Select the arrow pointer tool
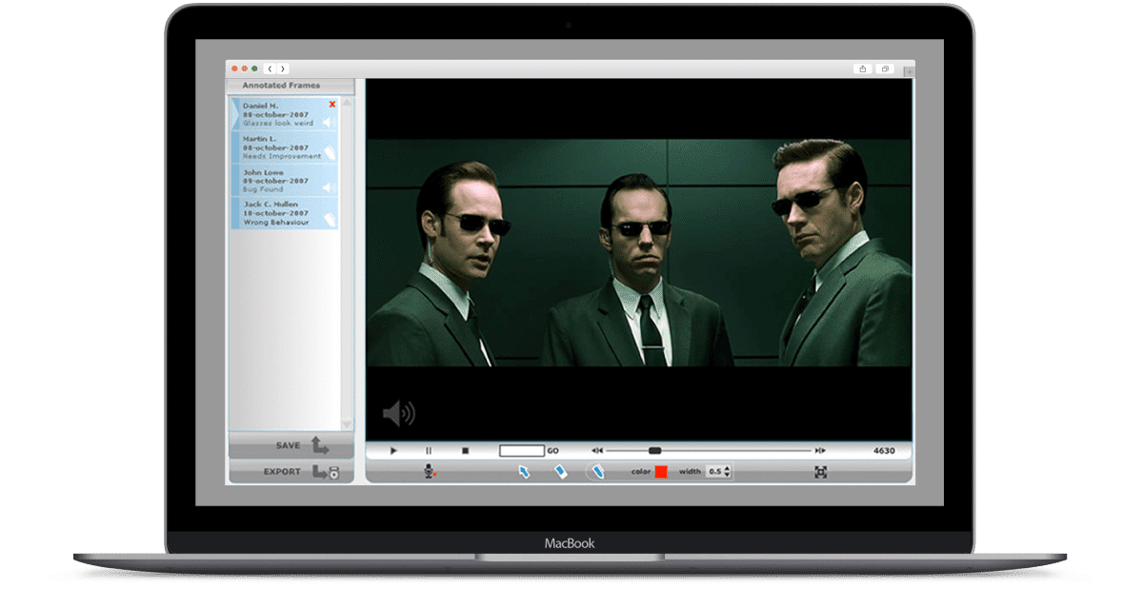This screenshot has width=1143, height=590. 523,471
